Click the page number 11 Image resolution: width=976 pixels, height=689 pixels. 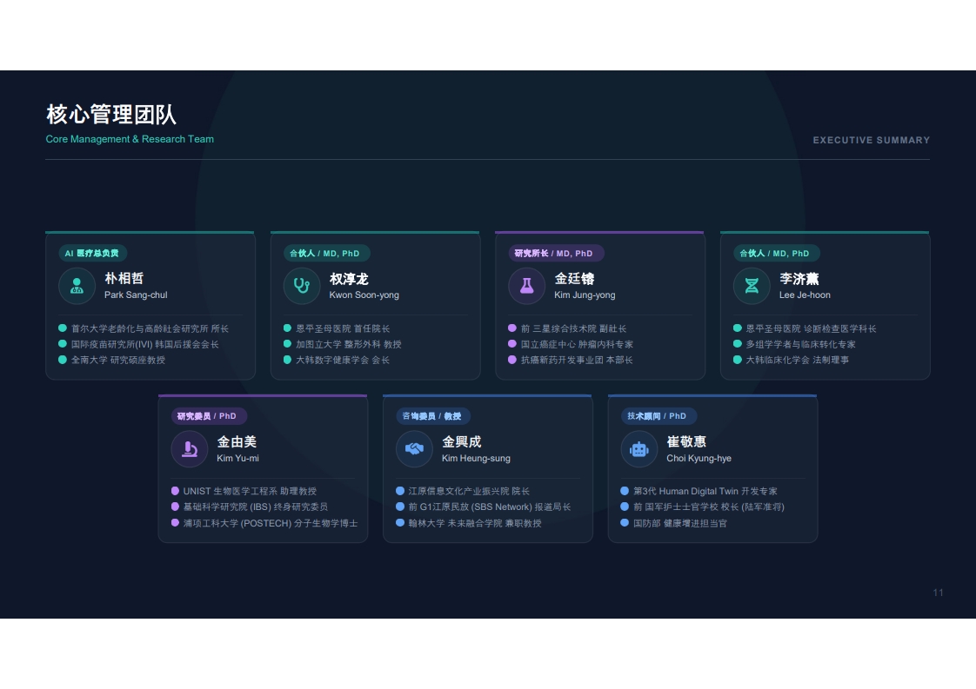coord(938,593)
